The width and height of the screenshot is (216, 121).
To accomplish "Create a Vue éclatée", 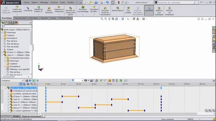I will tap(128, 10).
